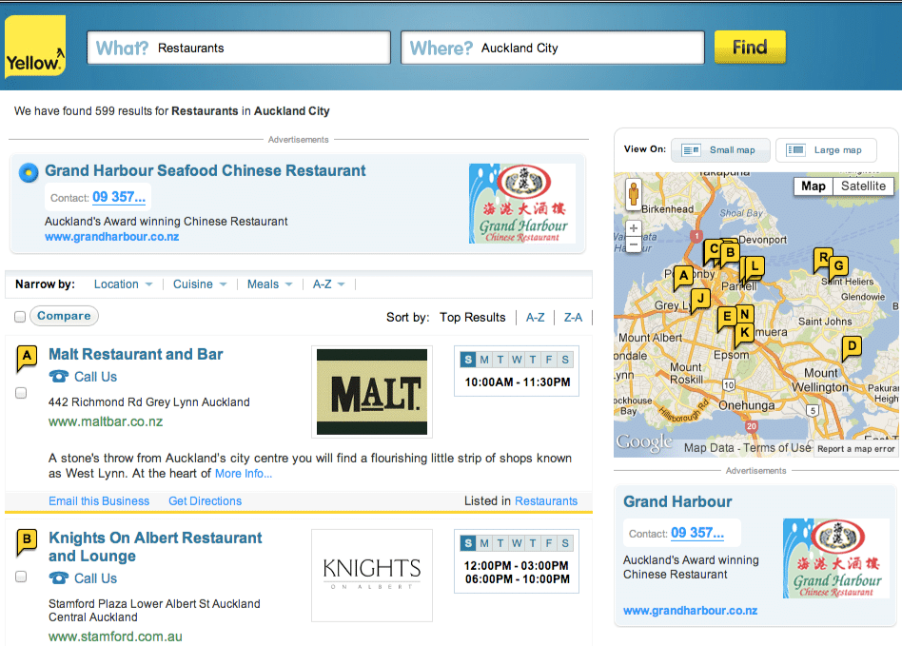
Task: Open grandharbour.co.nz link in sidebar ad
Action: click(691, 611)
